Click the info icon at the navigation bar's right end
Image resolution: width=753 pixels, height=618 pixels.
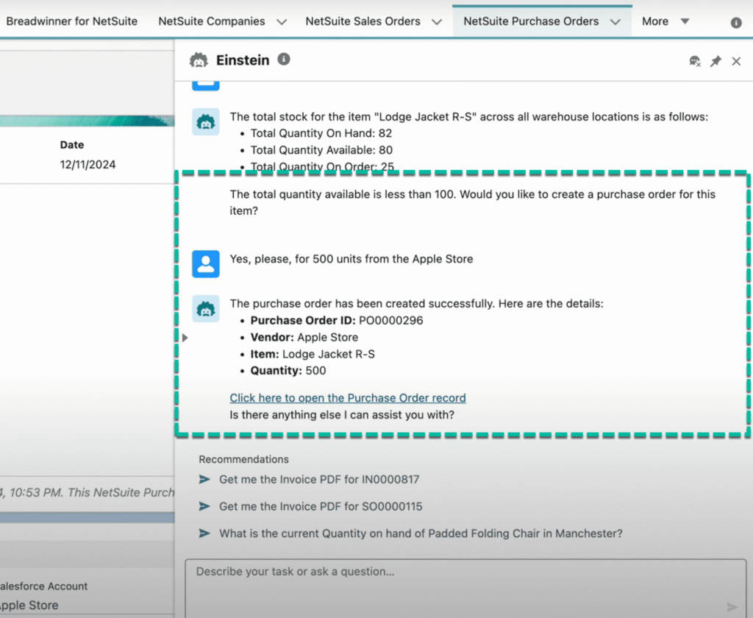[x=736, y=22]
